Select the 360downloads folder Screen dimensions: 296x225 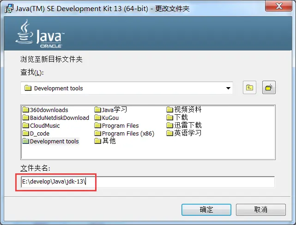[x=45, y=110]
